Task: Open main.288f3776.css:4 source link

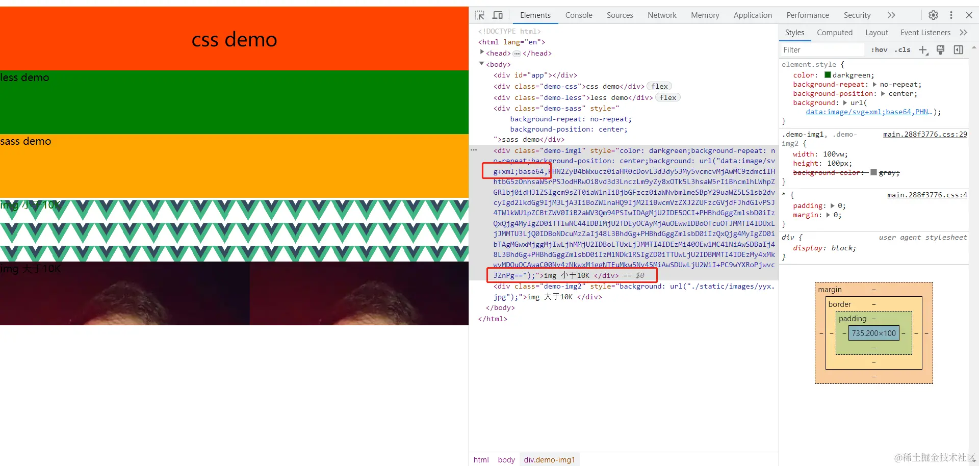Action: point(927,195)
